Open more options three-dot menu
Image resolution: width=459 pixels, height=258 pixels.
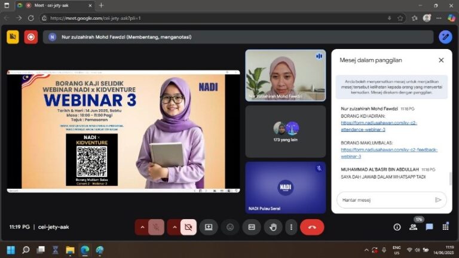[x=291, y=227]
